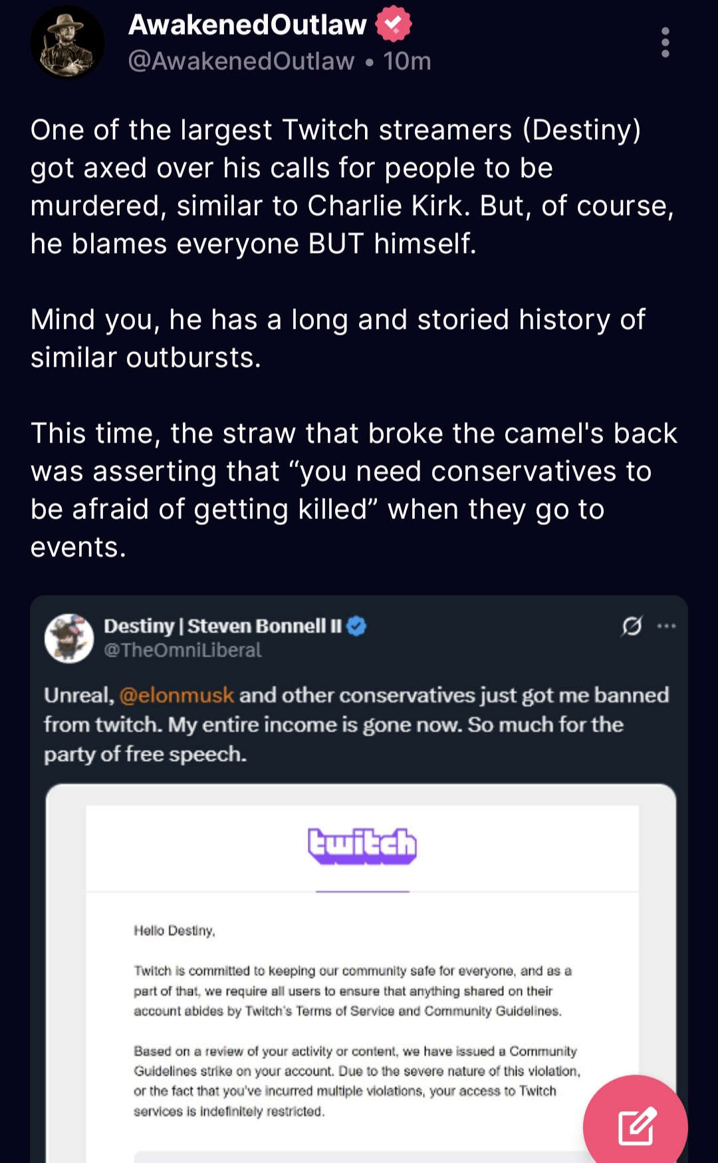Open AwakenedOutlaw's profile avatar
Screen dimensions: 718x1163
point(67,43)
